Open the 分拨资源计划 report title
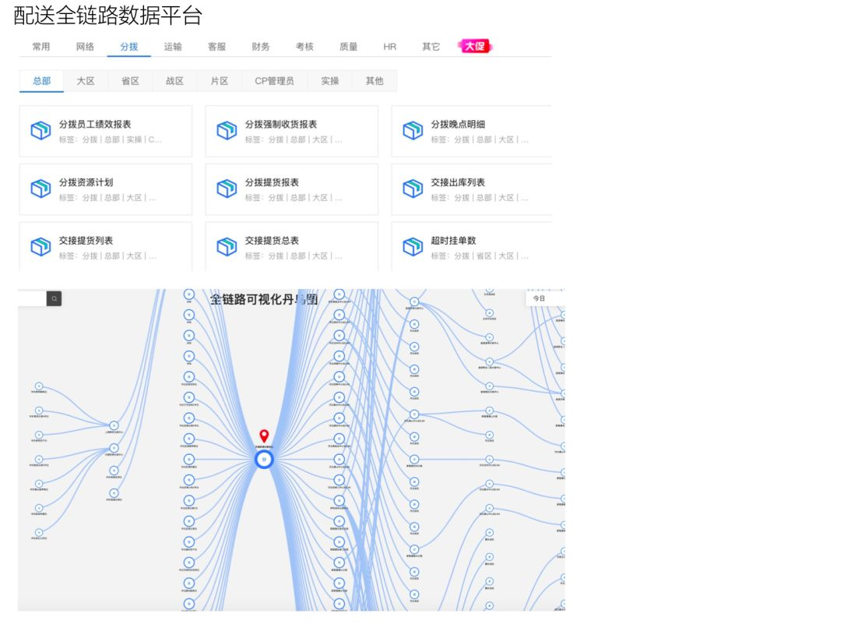Image resolution: width=841 pixels, height=631 pixels. pyautogui.click(x=86, y=182)
